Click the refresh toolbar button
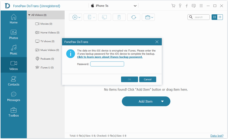 point(134,17)
